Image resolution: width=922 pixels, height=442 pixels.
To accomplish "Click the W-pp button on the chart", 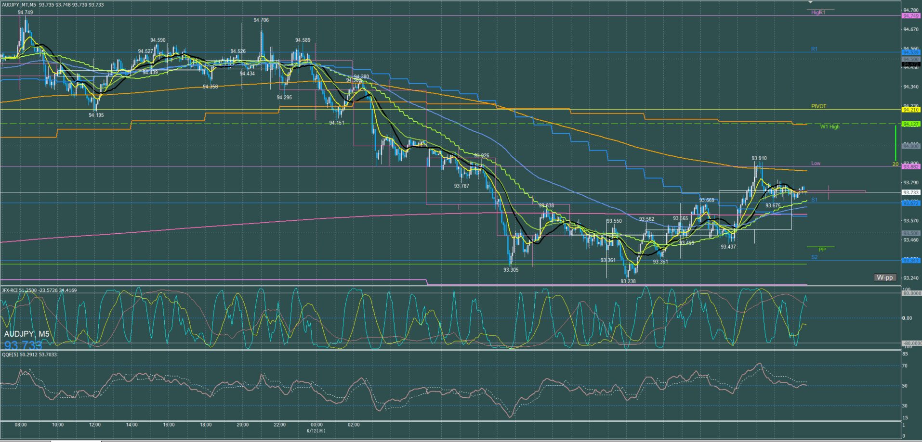I will tap(885, 278).
